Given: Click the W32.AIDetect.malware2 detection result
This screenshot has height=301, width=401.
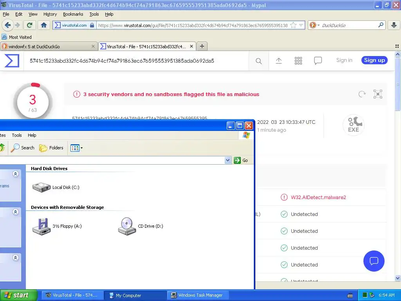Looking at the screenshot, I should (318, 198).
